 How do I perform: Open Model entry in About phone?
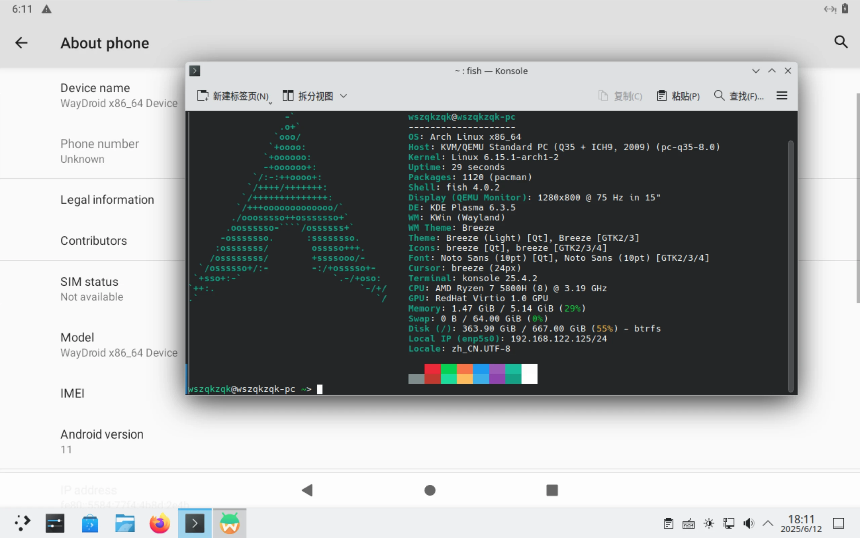pos(119,345)
